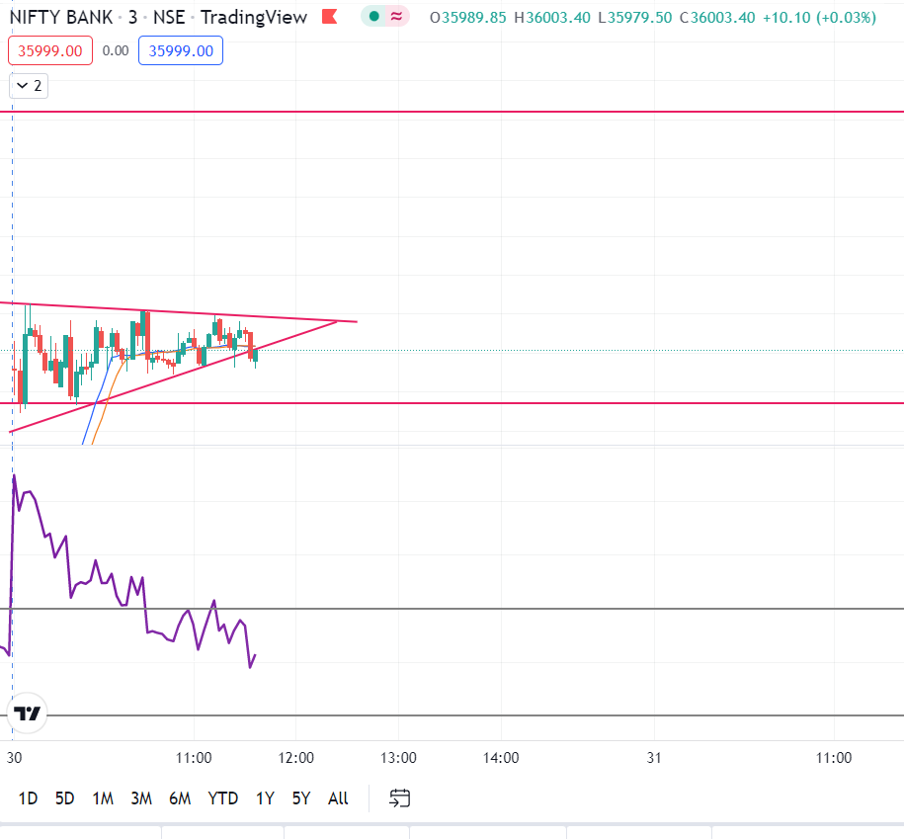Click the 0.00 spread value
This screenshot has width=904, height=839.
coord(116,50)
